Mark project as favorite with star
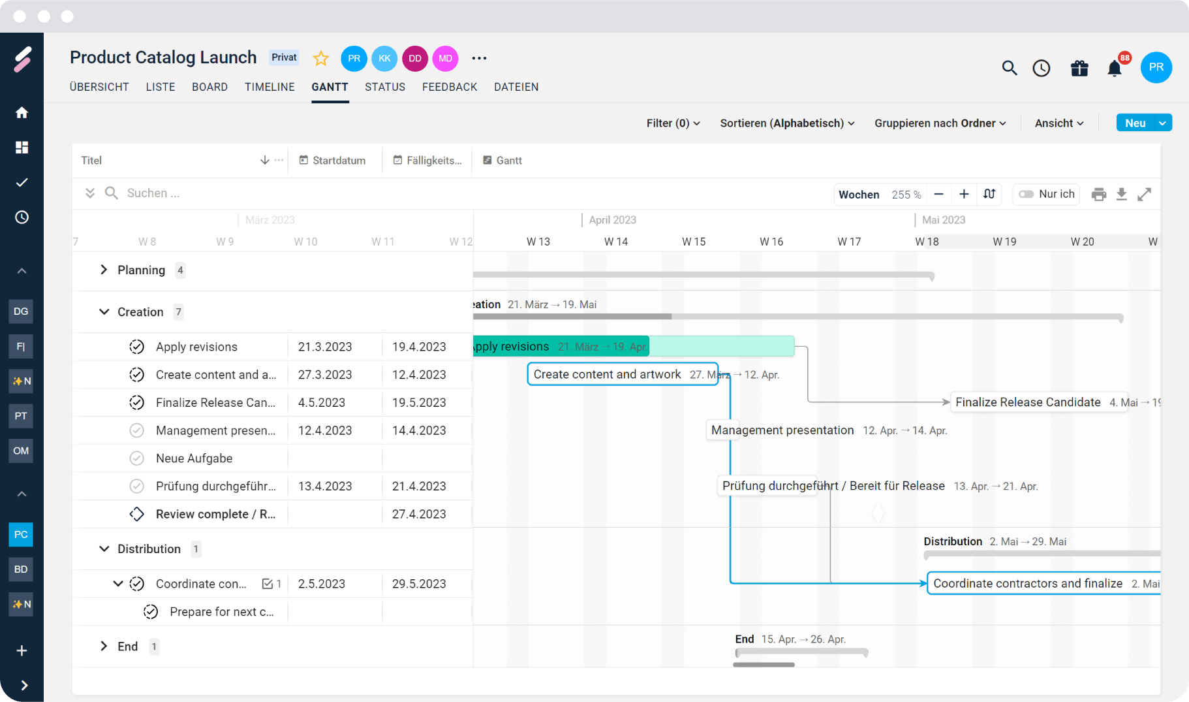Image resolution: width=1189 pixels, height=702 pixels. tap(320, 58)
